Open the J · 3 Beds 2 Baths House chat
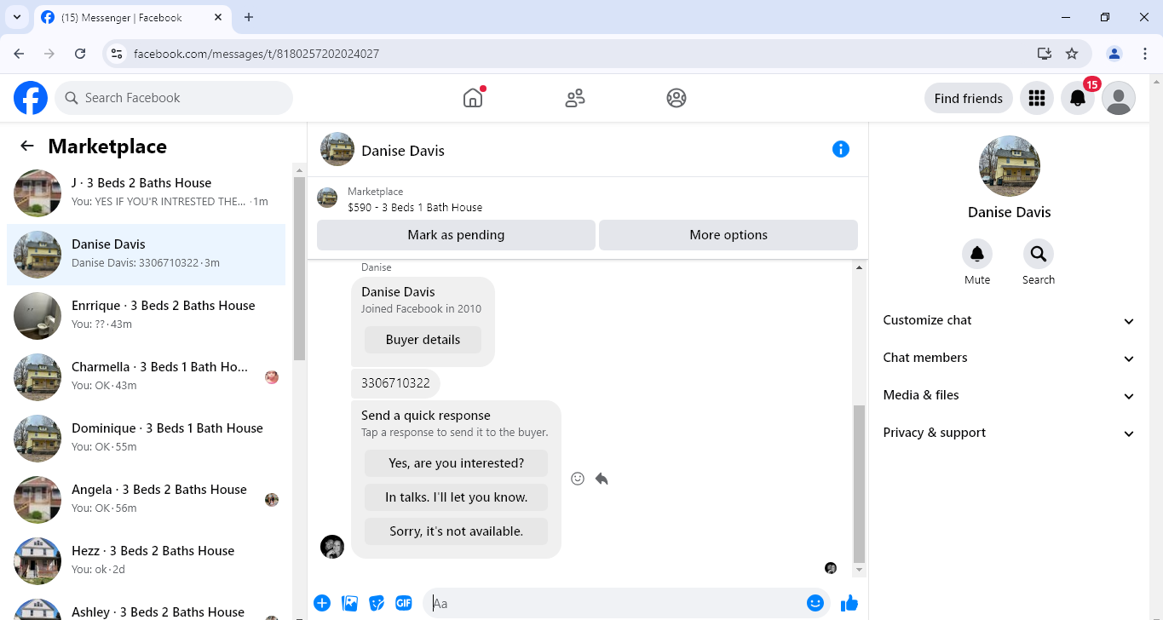 [147, 193]
